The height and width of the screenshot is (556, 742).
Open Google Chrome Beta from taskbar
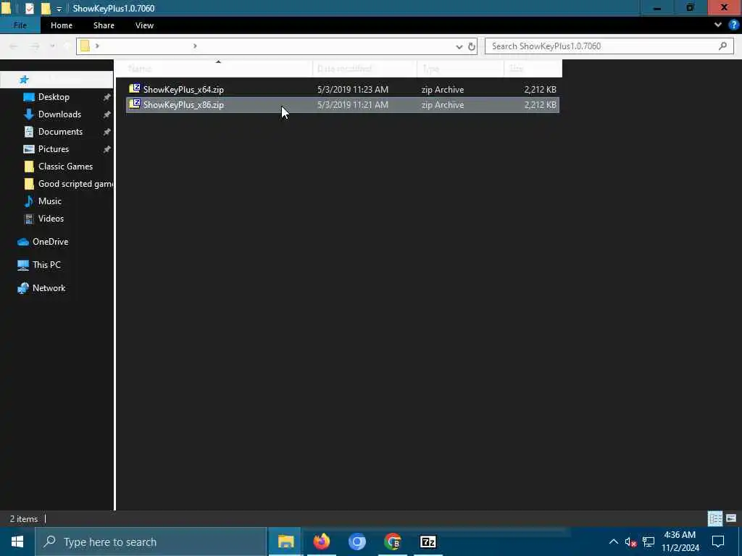pos(393,542)
